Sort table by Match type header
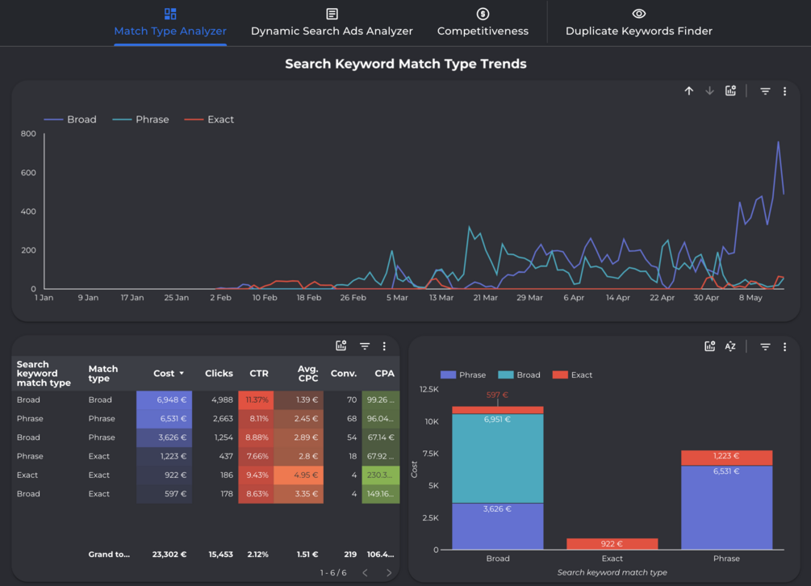 pos(103,374)
